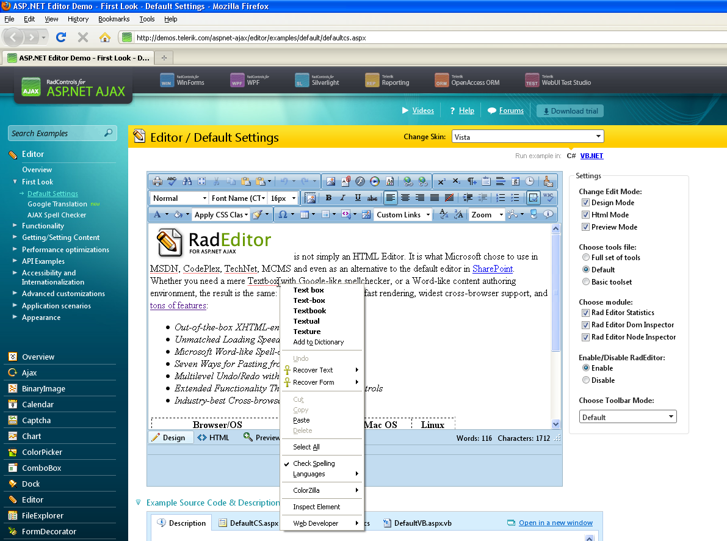
Task: Justify the text alignment
Action: [435, 198]
